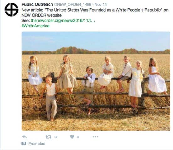Viewport: 173px width, 150px height.
Task: Click the Promoted label text
Action: (37, 144)
